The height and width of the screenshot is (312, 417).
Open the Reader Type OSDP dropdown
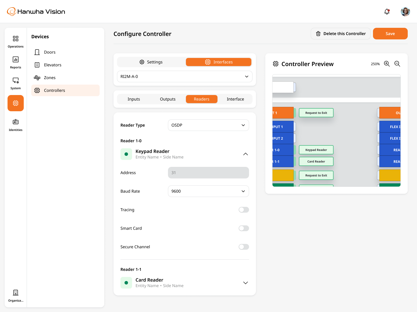(x=209, y=125)
